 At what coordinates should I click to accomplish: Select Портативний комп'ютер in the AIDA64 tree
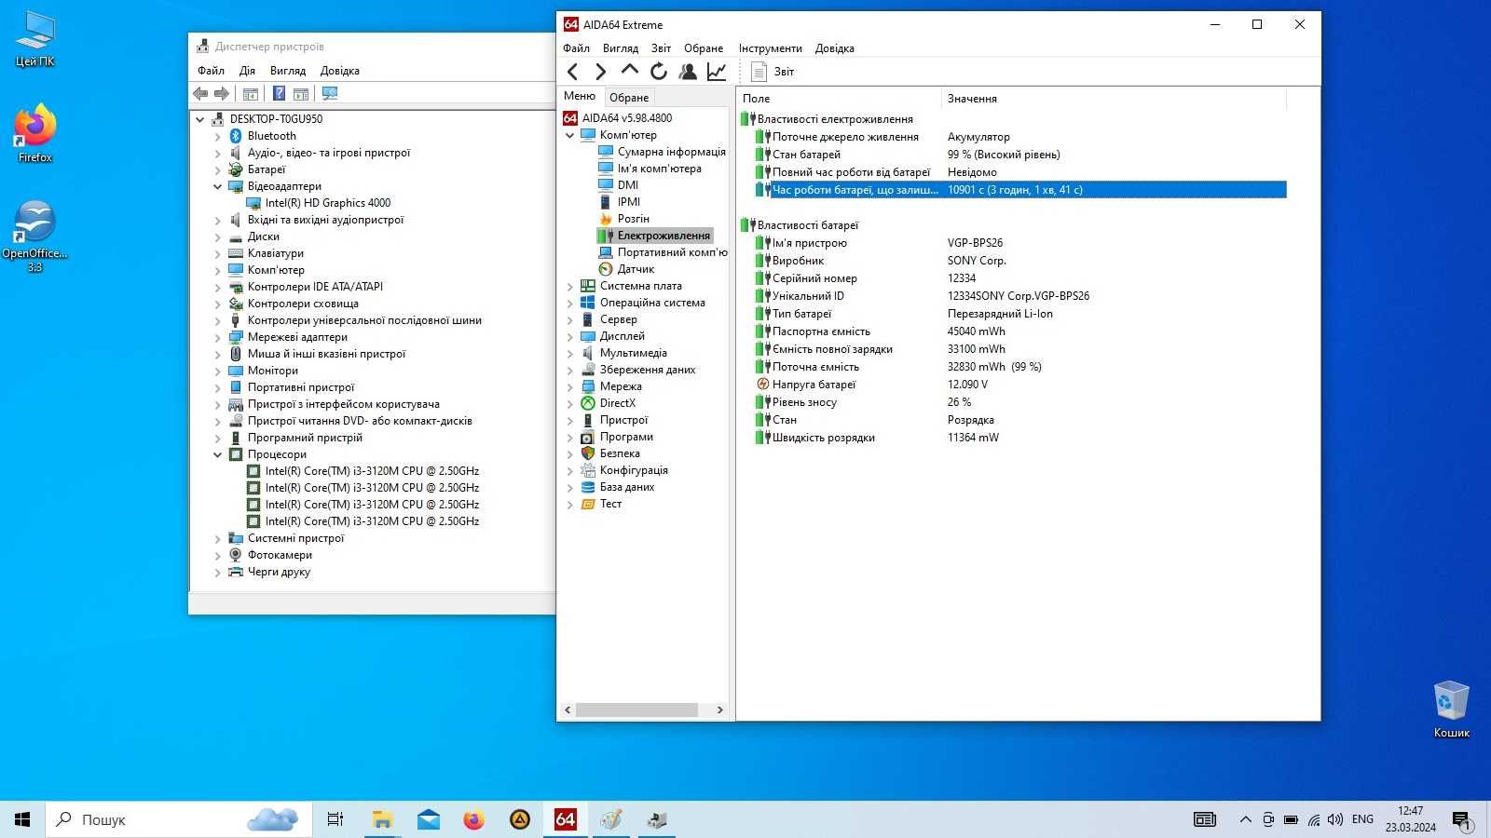672,252
